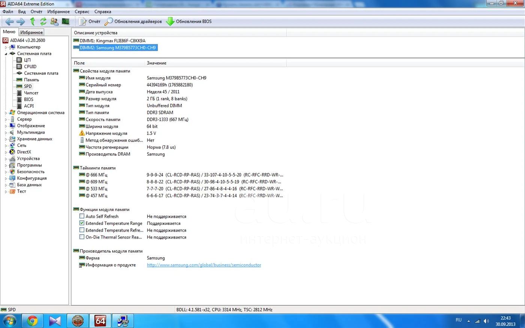525x328 pixels.
Task: Open the Samsung semiconductor product link
Action: 204,265
